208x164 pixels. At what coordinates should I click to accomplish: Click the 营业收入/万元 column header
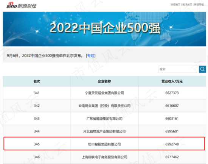point(172,81)
